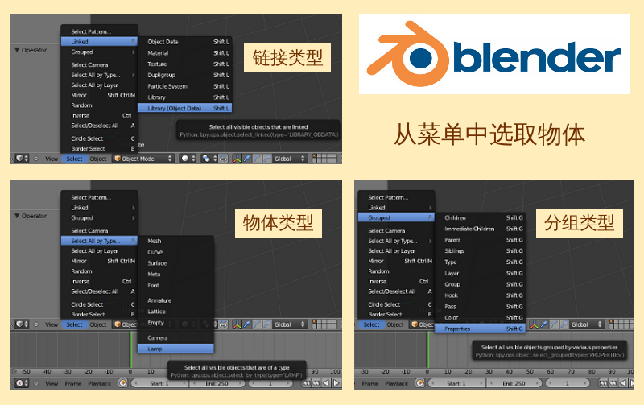Image resolution: width=644 pixels, height=405 pixels.
Task: Click collapse-menus circle beside View in 链接类型 screenshot
Action: click(36, 159)
